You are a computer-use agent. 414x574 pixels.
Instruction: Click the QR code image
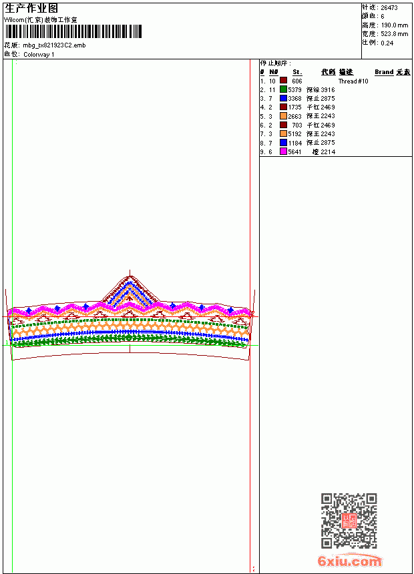click(x=349, y=521)
